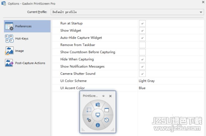Toggle the Auto-Hide Capture Widget checkbox
The image size is (206, 136).
pos(142,38)
